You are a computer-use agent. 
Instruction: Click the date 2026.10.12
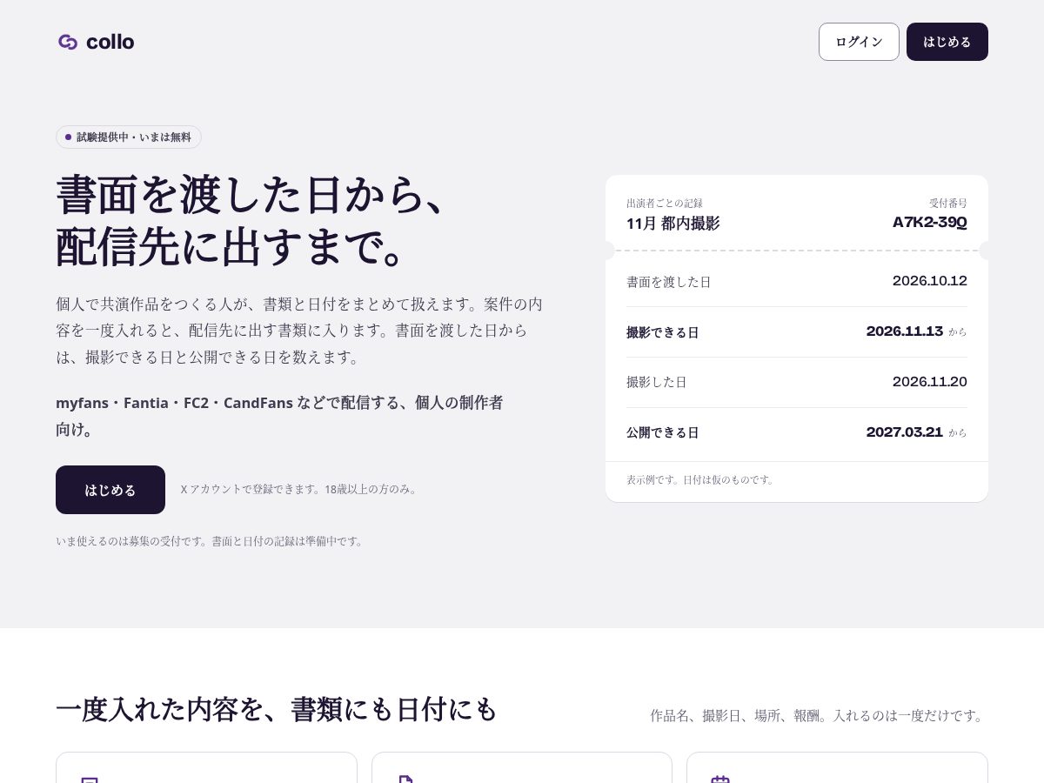930,281
